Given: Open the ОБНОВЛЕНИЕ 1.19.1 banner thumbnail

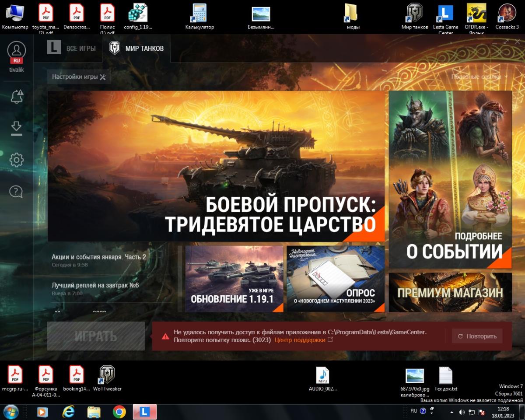Looking at the screenshot, I should click(x=234, y=279).
